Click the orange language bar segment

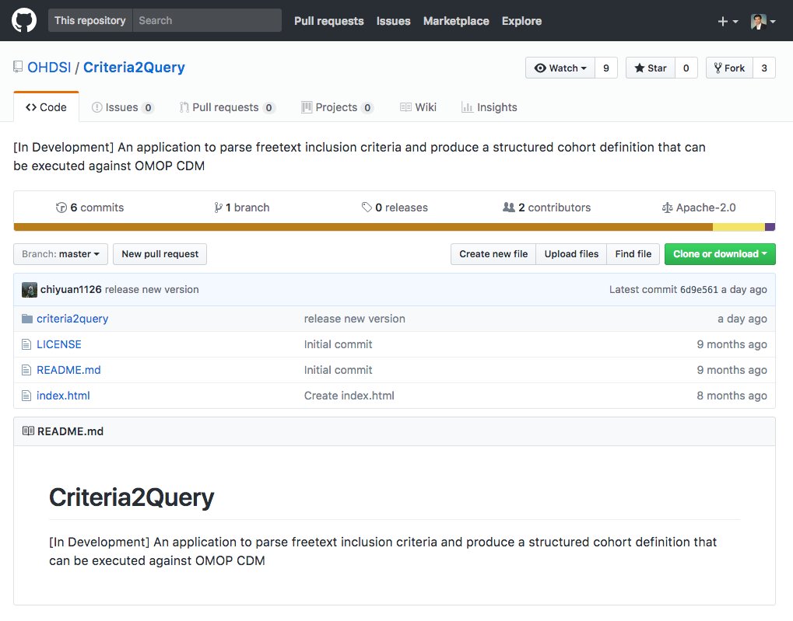tap(363, 228)
